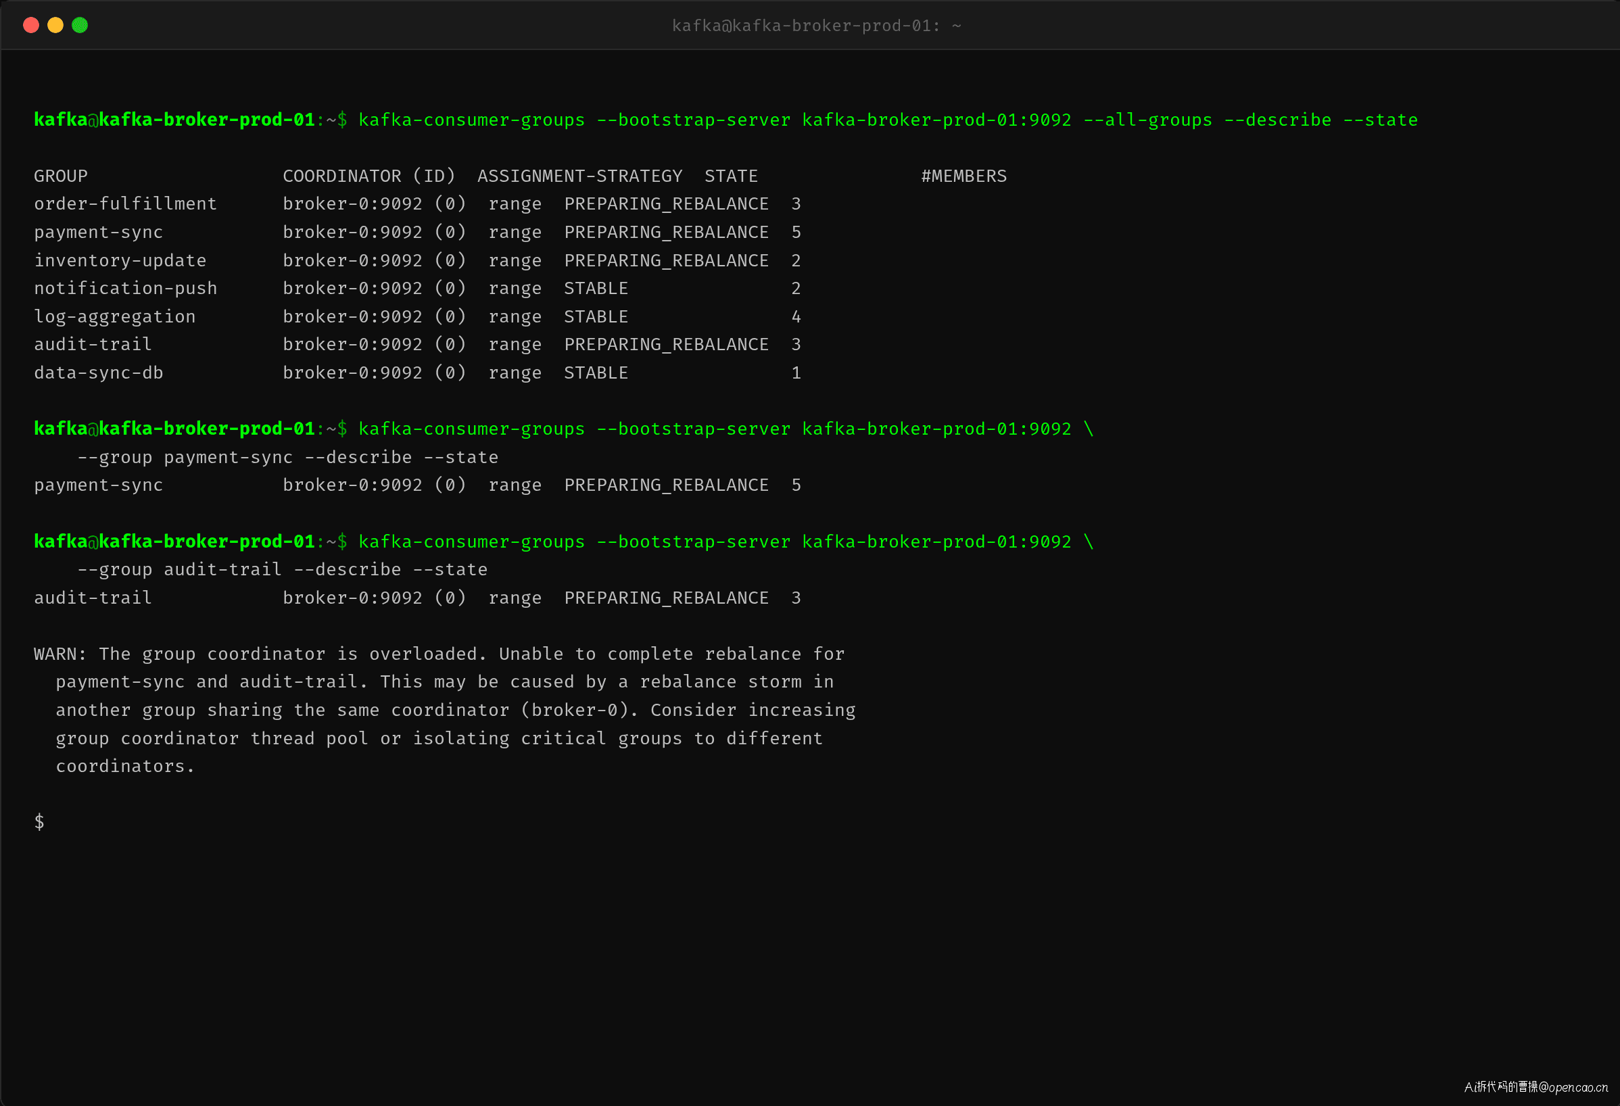
Task: Select STABLE state of notification-push
Action: pyautogui.click(x=596, y=289)
